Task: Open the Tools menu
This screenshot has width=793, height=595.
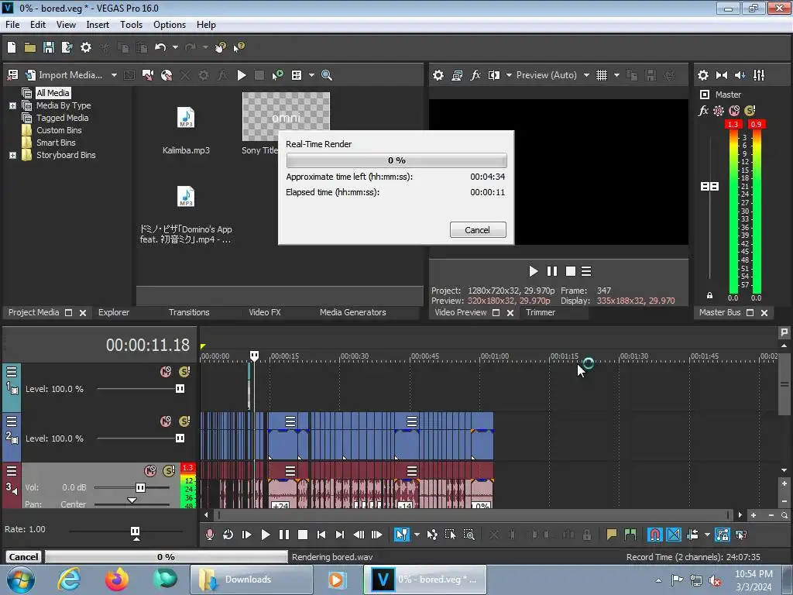Action: pyautogui.click(x=131, y=25)
